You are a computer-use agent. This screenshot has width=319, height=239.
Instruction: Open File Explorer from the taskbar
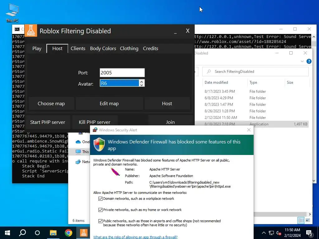click(53, 233)
